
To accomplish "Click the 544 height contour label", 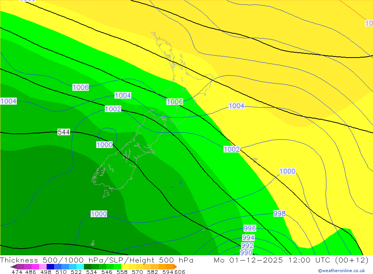I will click(64, 132).
